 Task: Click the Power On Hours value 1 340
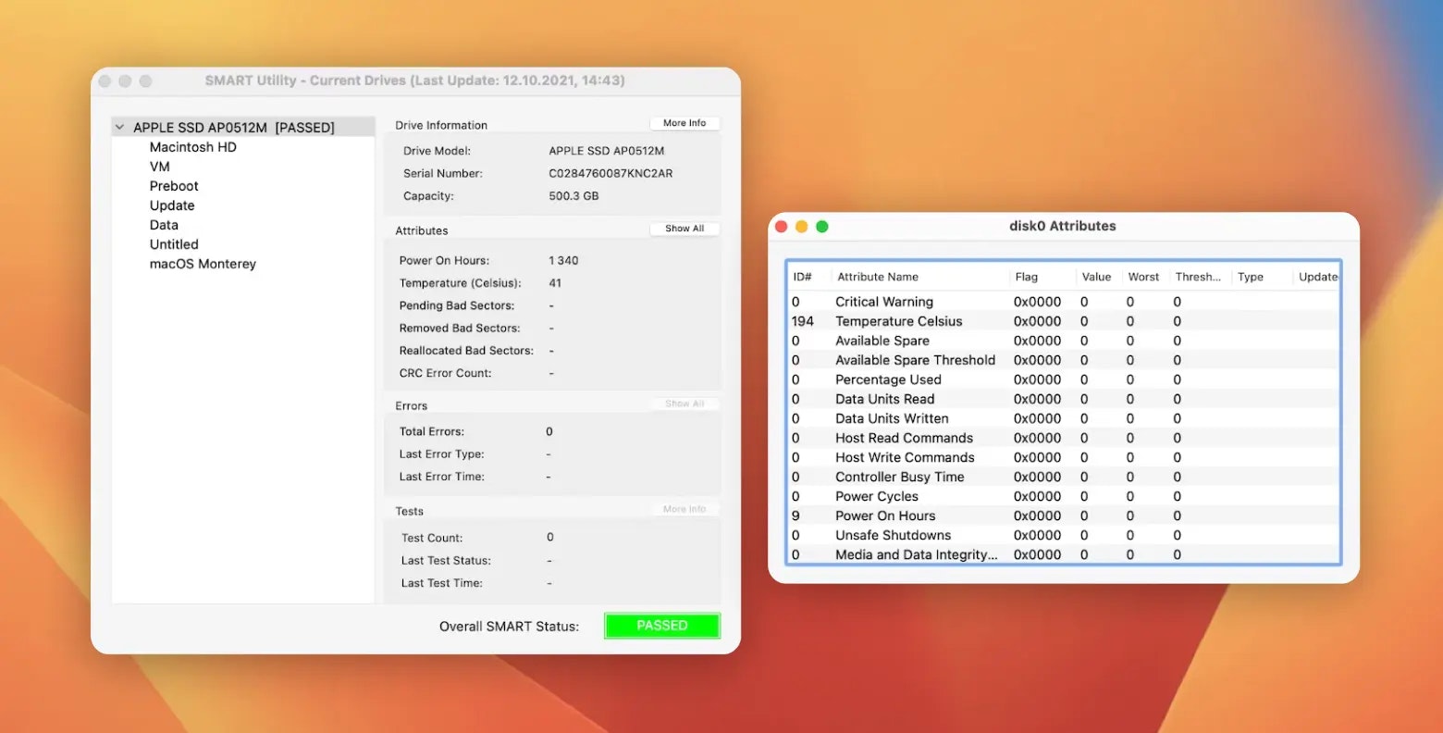(563, 261)
